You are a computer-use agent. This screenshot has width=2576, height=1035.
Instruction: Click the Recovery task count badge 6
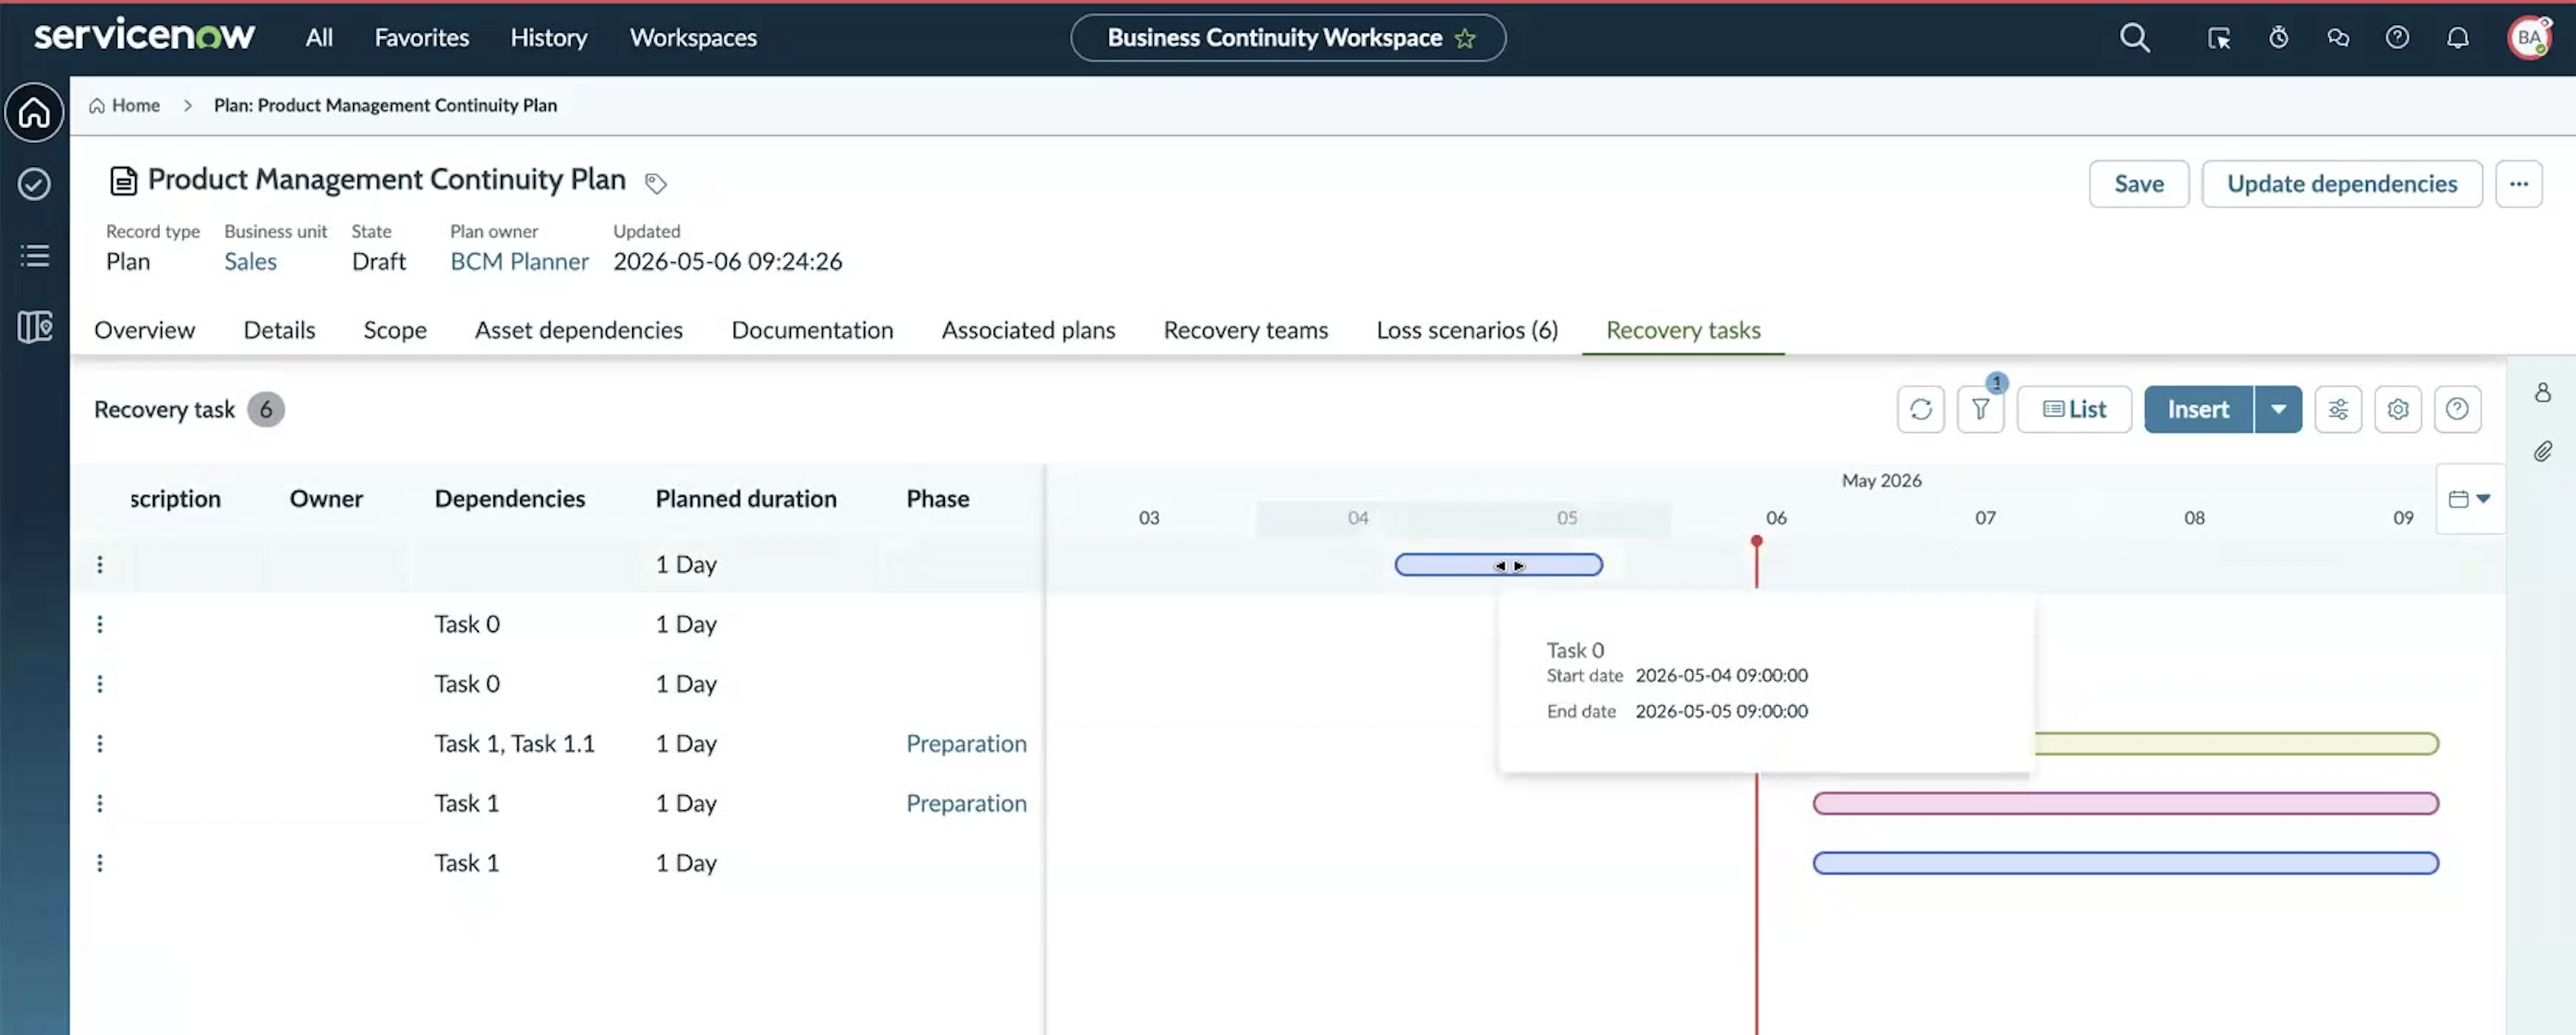coord(266,409)
